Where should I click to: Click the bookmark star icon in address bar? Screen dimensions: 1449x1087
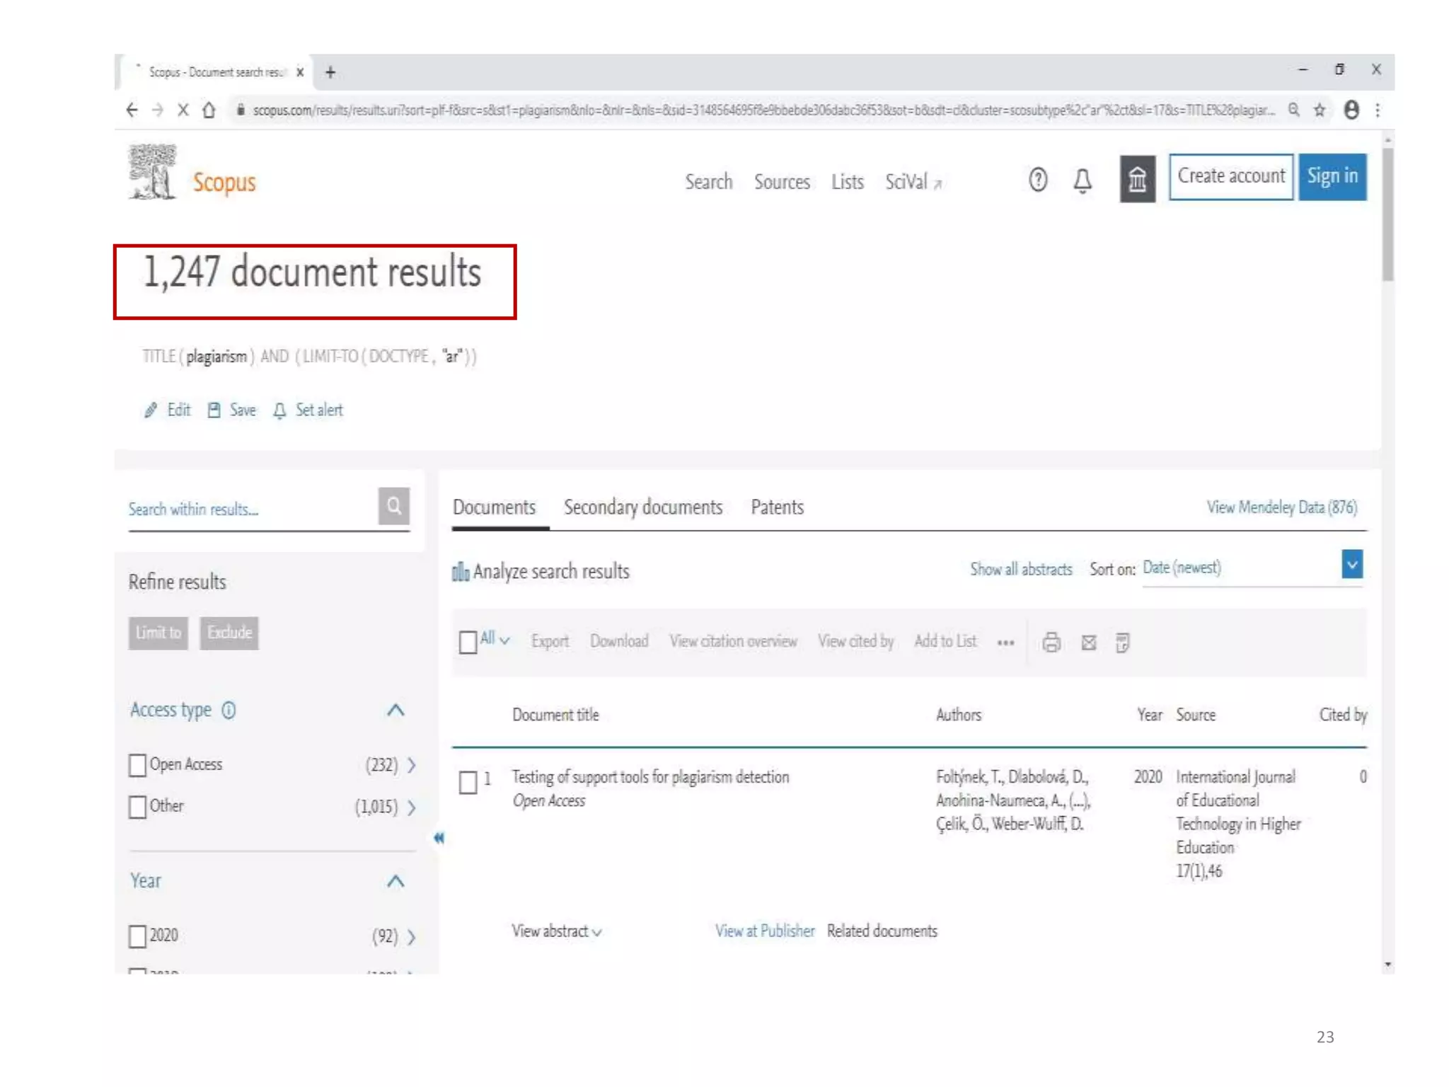1320,110
